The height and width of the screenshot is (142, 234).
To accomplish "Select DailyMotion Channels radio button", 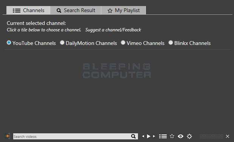I will click(62, 43).
